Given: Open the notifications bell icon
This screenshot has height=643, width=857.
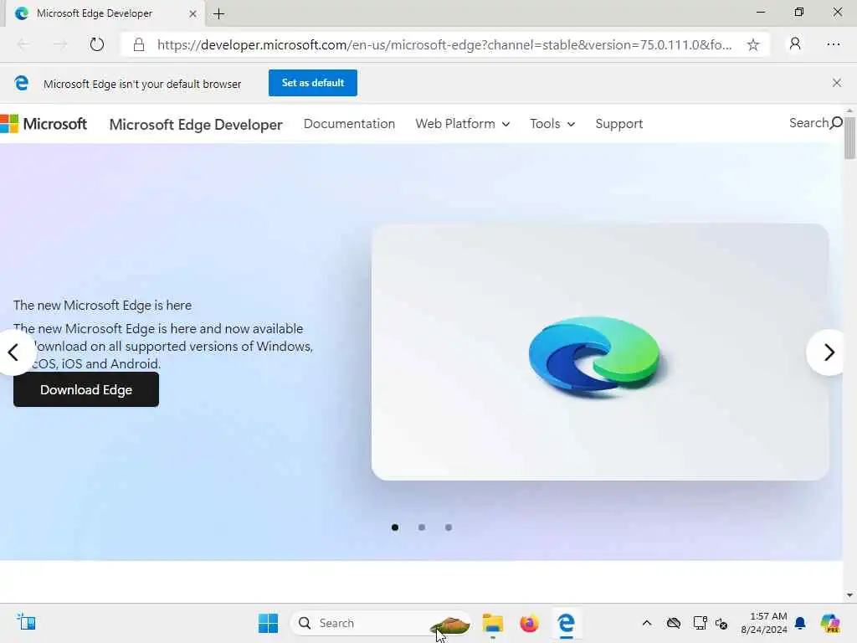Looking at the screenshot, I should 800,623.
